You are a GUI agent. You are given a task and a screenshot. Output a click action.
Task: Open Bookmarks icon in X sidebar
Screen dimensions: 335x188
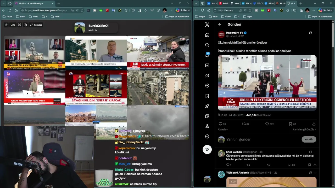[207, 96]
